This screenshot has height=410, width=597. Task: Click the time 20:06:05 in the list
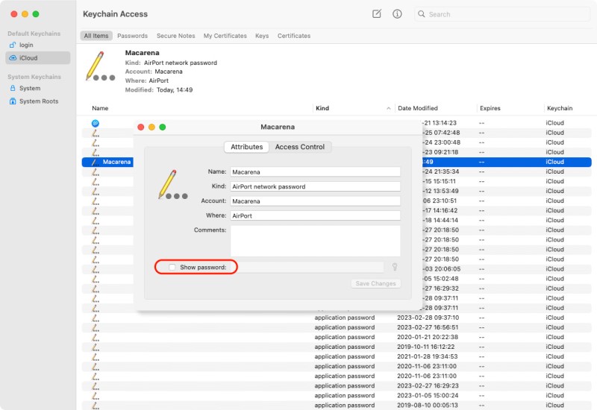pos(447,269)
